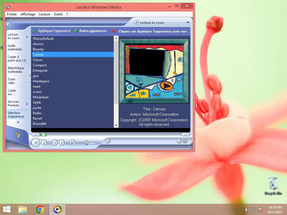Show more sidebar items double chevron
Image resolution: width=287 pixels, height=215 pixels.
coord(18,122)
